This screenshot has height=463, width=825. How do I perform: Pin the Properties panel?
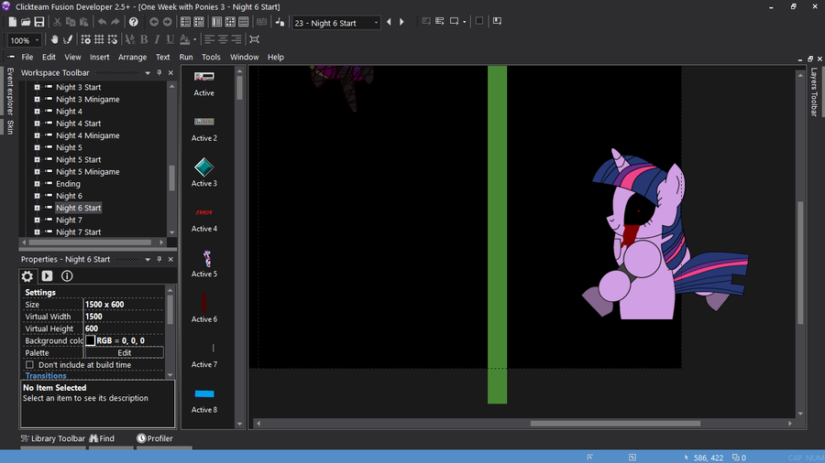pyautogui.click(x=159, y=259)
